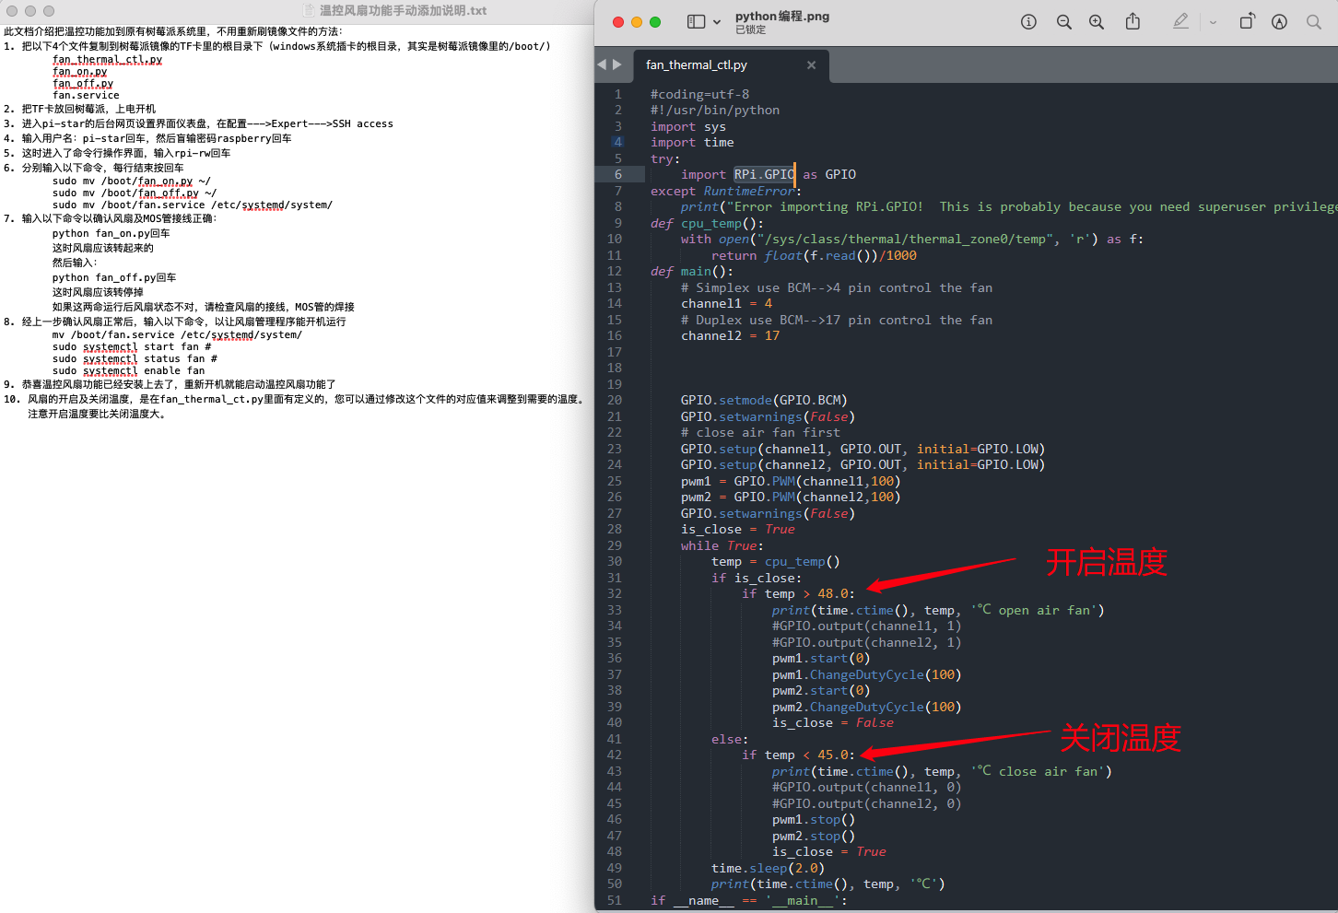Open the image inspector info panel
This screenshot has height=913, width=1338.
[1028, 22]
